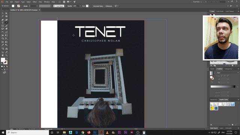Select the Selection tool arrow
Viewport: 240px width, 135px height.
point(3,13)
